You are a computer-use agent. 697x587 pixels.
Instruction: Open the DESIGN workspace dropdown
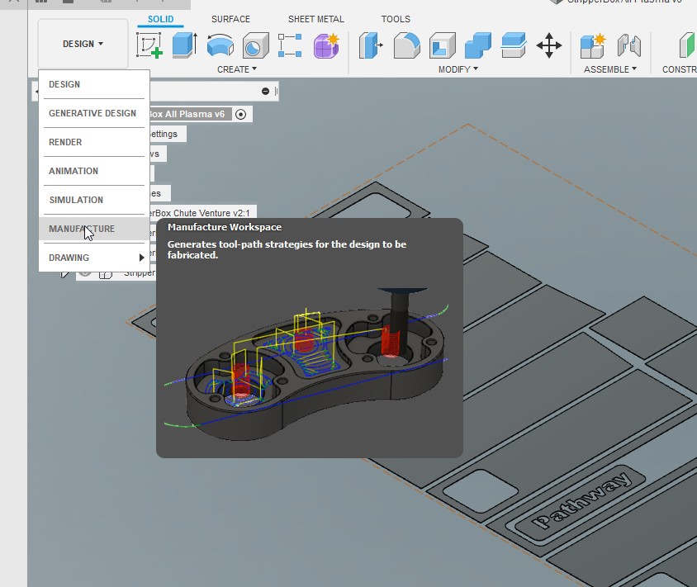click(83, 44)
